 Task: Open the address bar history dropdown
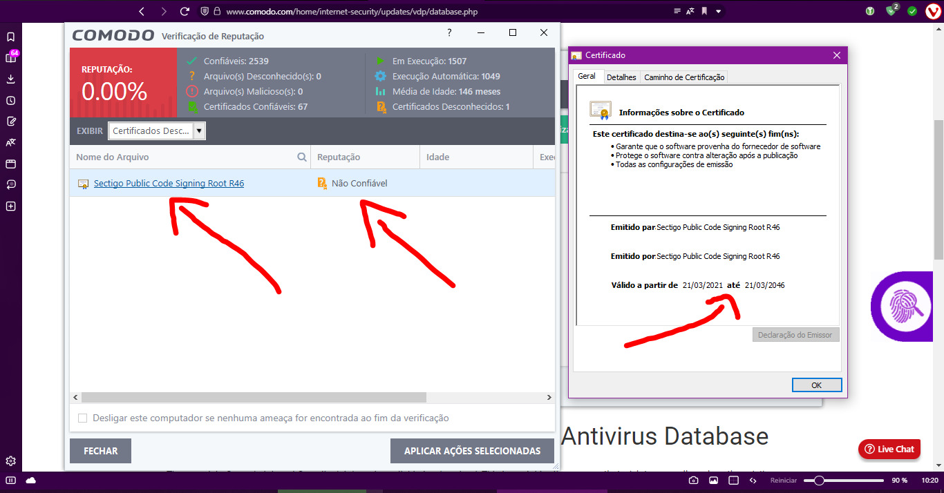point(719,11)
